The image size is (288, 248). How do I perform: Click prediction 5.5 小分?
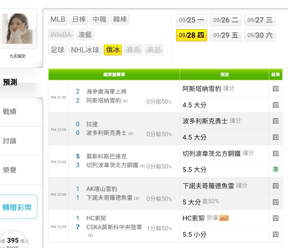(x=194, y=234)
